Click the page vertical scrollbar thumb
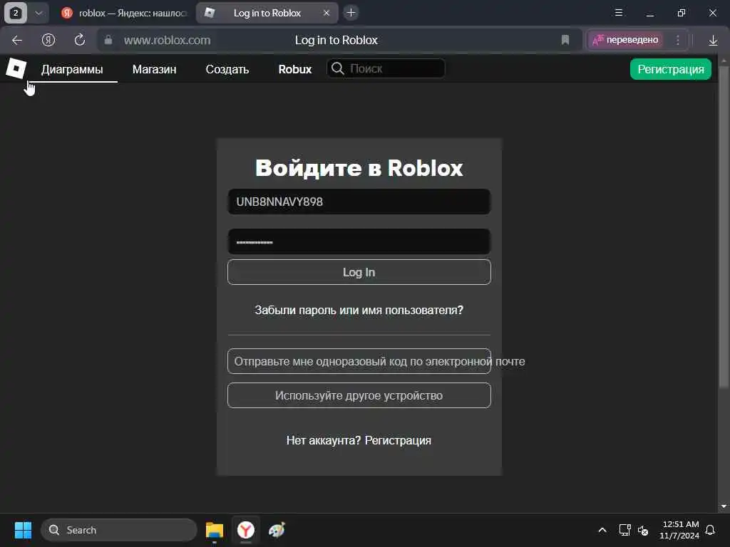 tap(724, 227)
